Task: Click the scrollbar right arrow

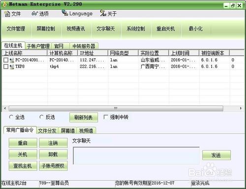Action: [241, 108]
